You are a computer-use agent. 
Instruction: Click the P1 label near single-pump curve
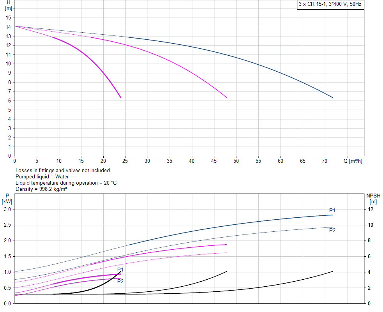pos(120,270)
